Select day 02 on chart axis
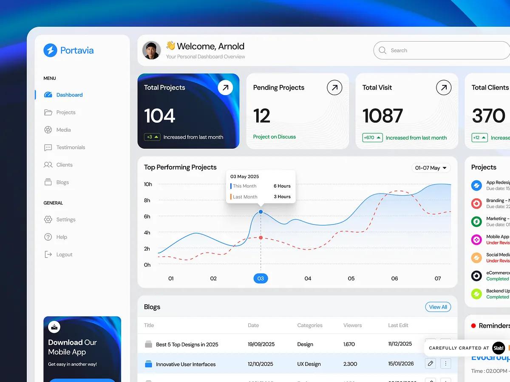Screen dimensions: 510x382 [x=213, y=278]
